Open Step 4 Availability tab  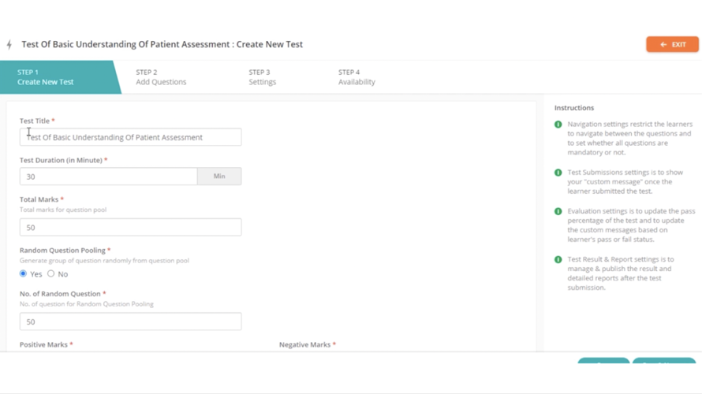(357, 77)
